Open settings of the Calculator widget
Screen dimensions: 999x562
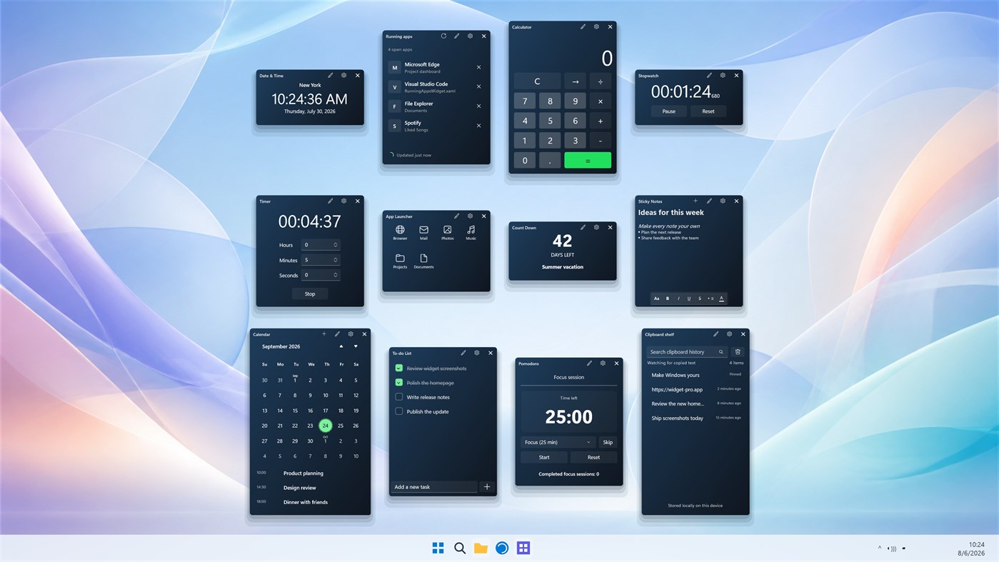pos(596,26)
